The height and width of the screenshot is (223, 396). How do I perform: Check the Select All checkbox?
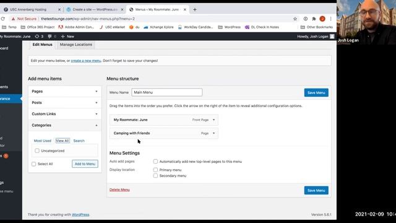click(33, 164)
